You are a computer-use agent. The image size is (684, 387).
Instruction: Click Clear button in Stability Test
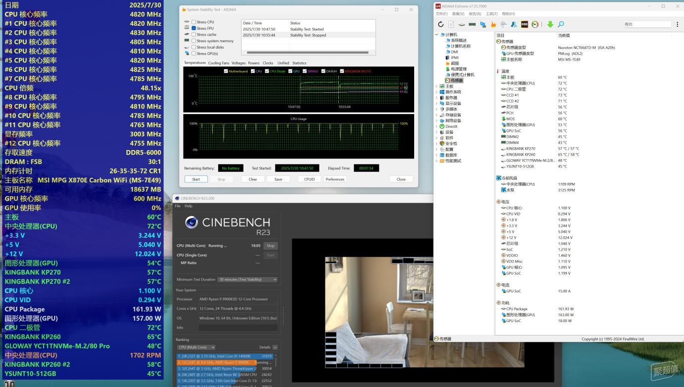[252, 179]
